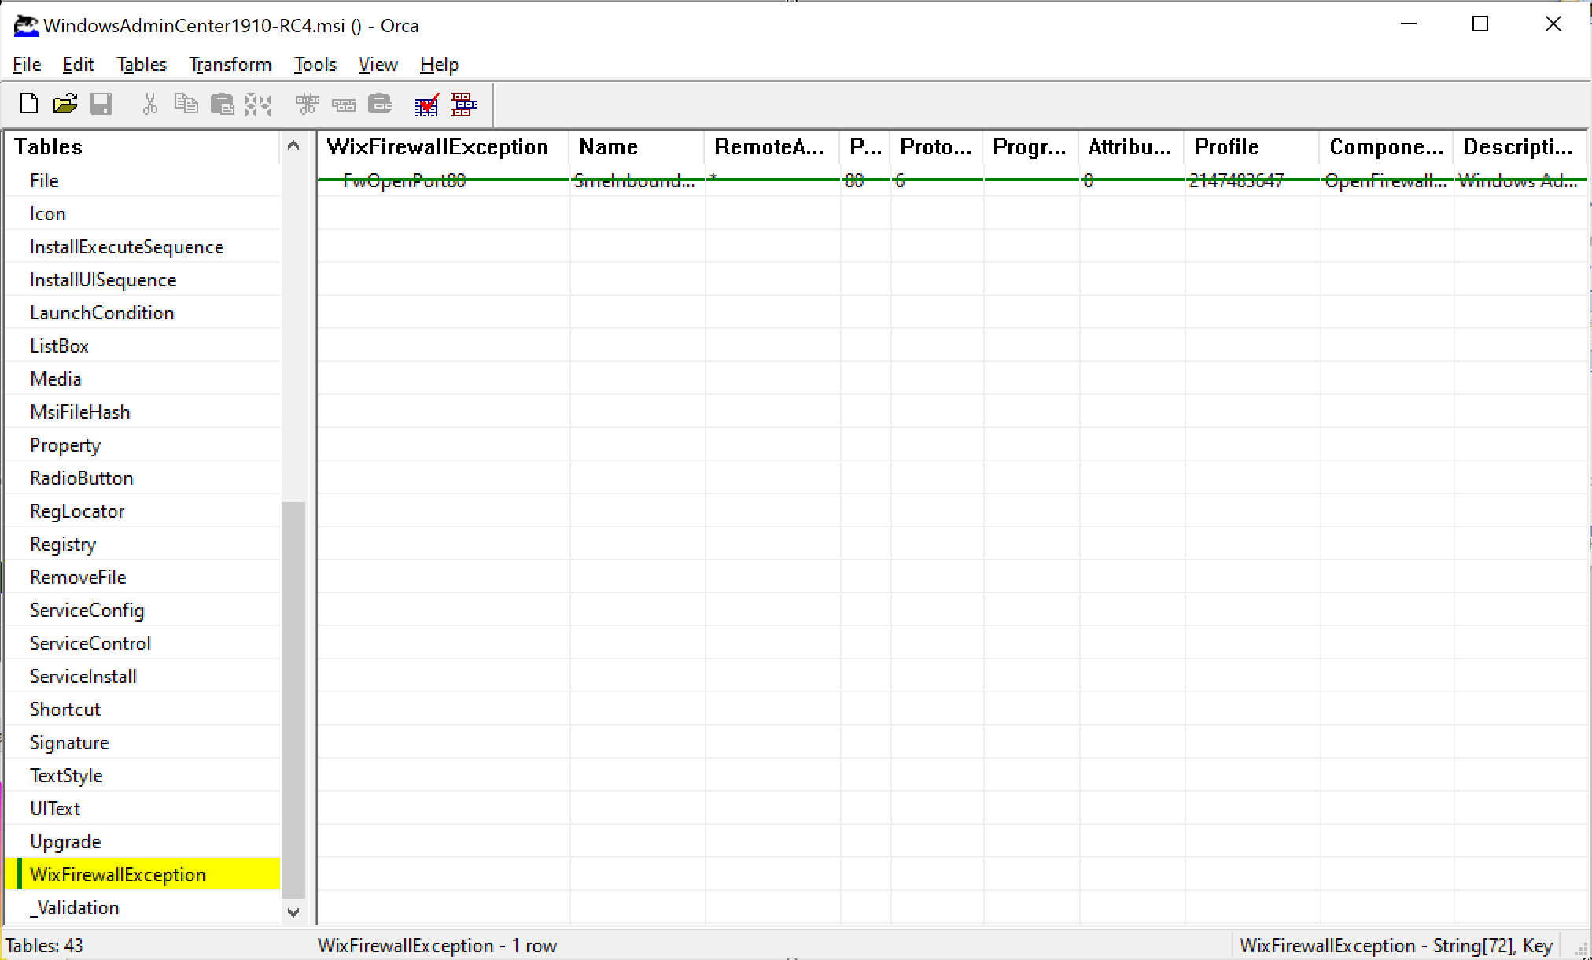Select the TextStyle table
Screen dimensions: 1592x960
coord(143,775)
